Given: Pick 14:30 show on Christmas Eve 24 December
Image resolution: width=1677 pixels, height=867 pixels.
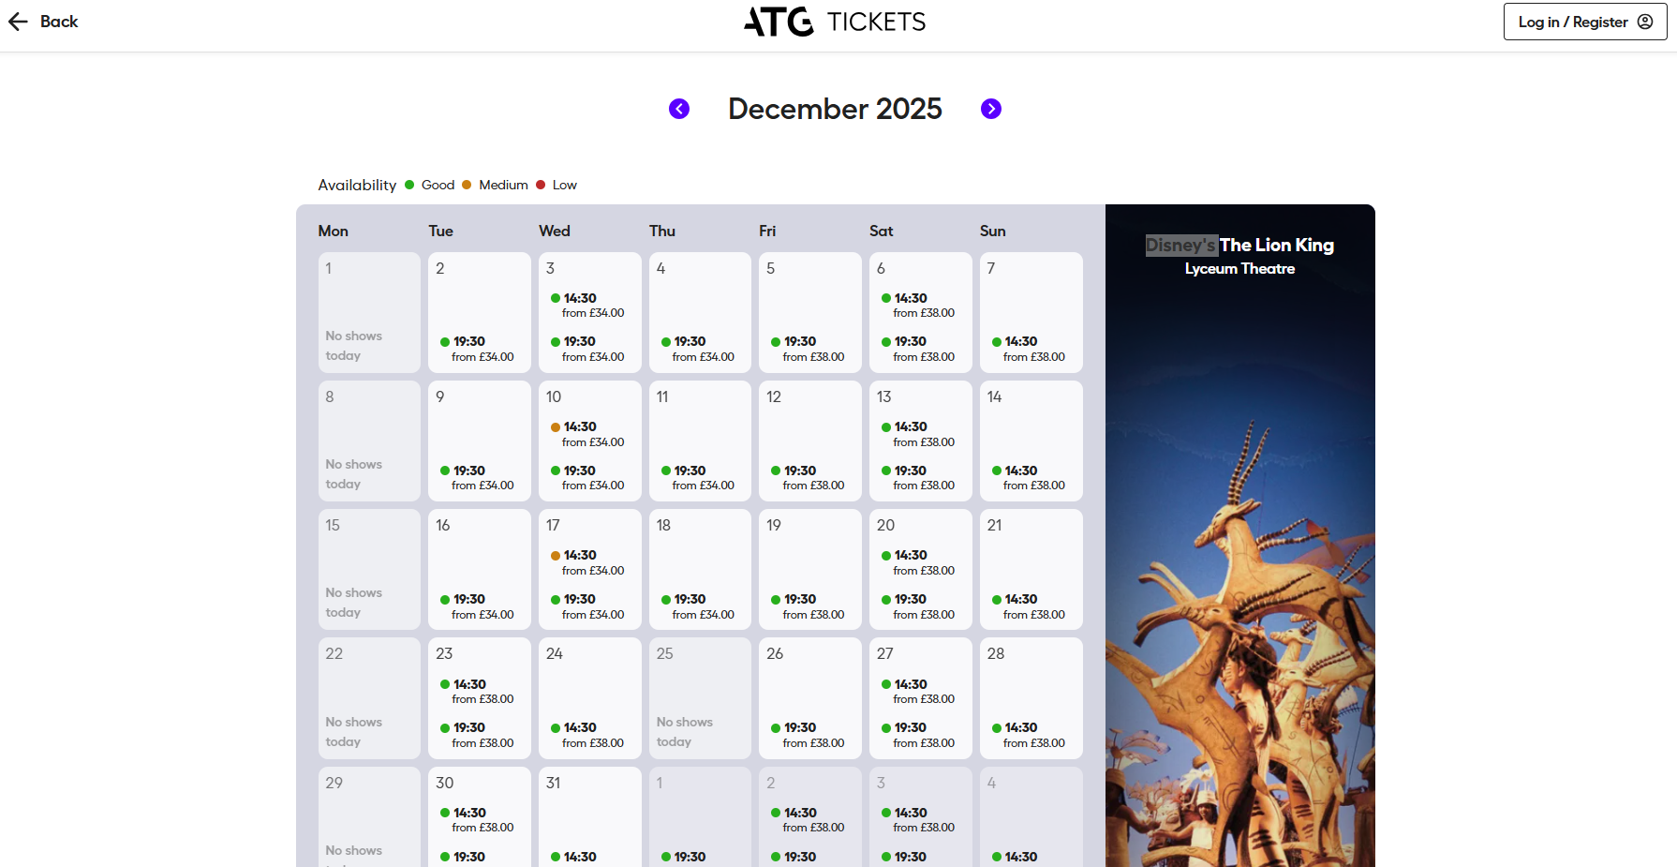Looking at the screenshot, I should tap(587, 735).
